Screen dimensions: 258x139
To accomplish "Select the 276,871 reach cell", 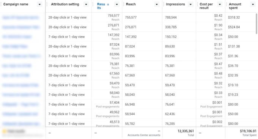I will click(131, 27).
